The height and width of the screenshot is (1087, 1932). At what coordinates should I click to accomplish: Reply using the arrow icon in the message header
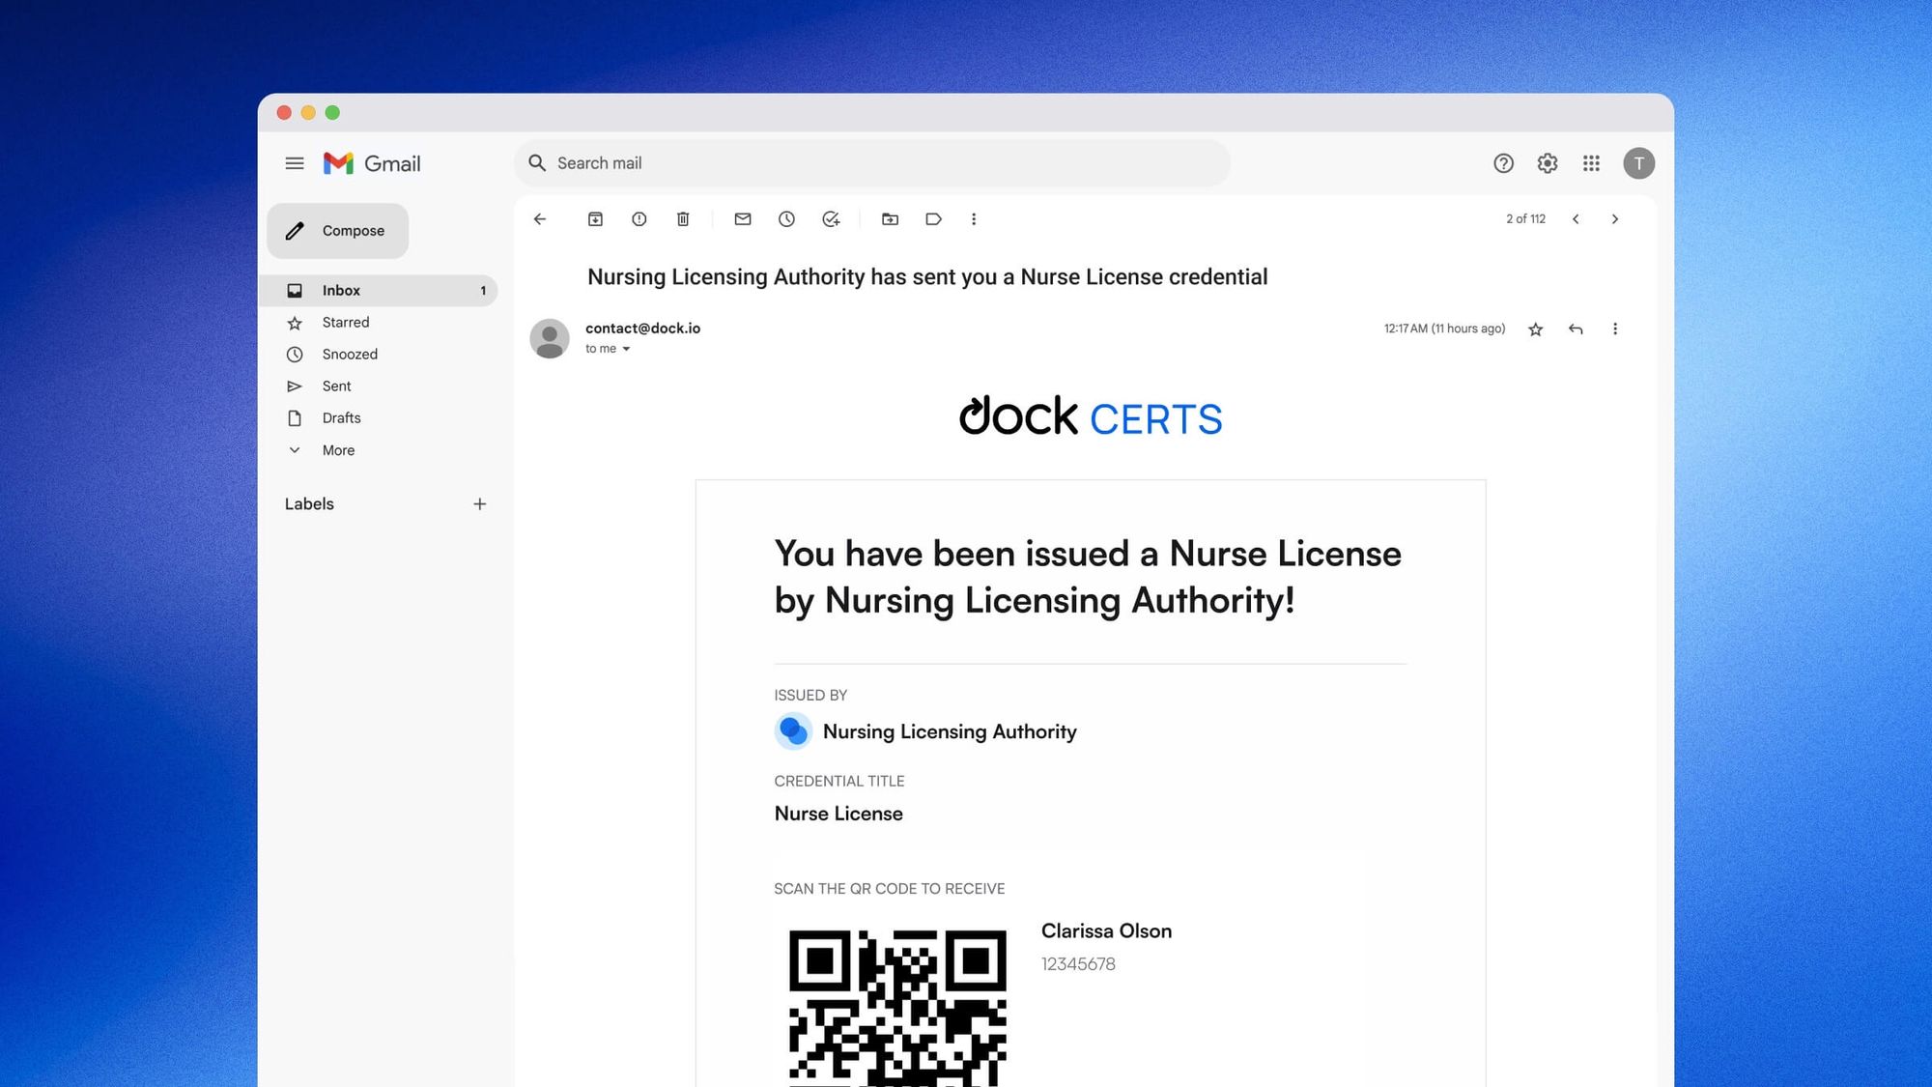coord(1576,329)
